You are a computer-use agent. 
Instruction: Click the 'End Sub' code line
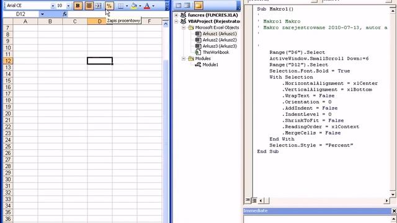click(268, 151)
